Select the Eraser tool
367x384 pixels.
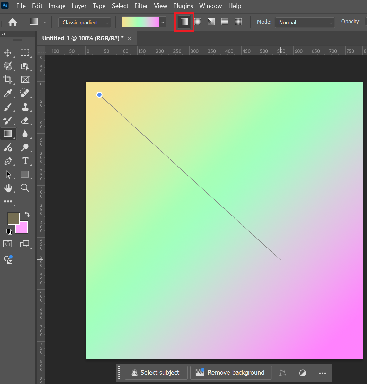point(25,120)
